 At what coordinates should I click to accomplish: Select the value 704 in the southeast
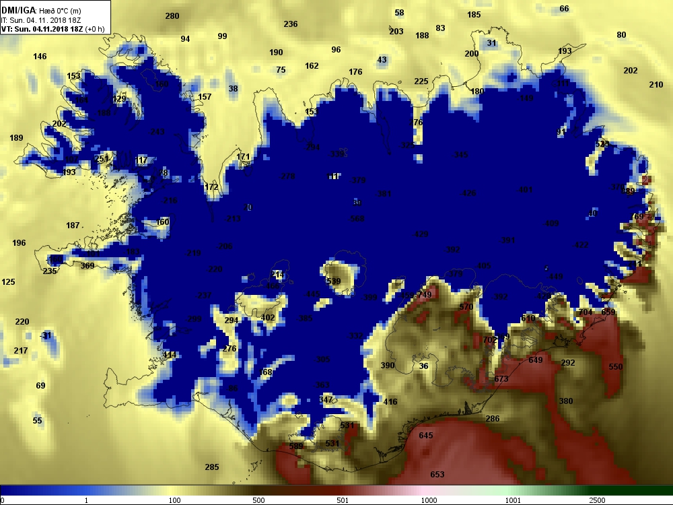tap(586, 312)
